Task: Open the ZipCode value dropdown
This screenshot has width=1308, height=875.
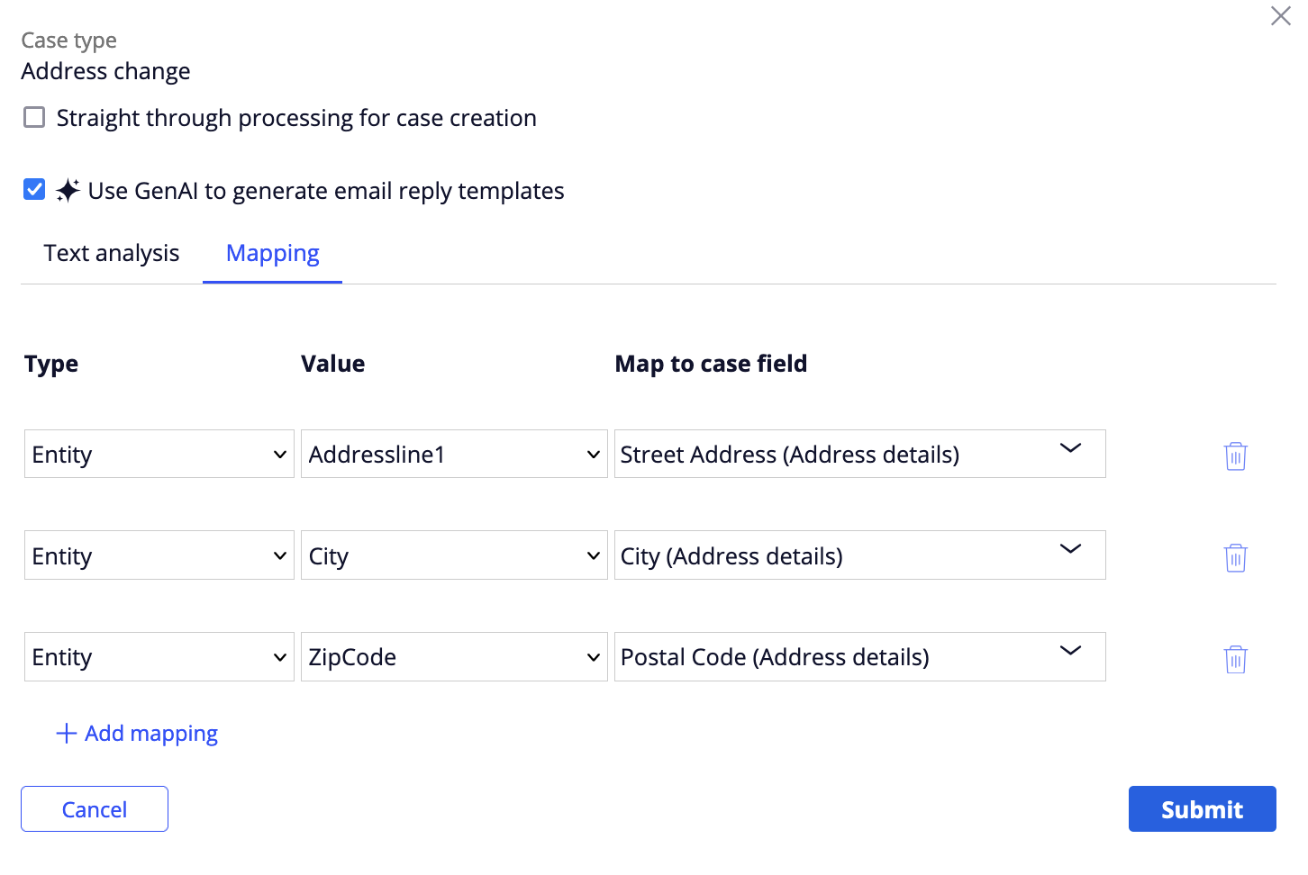Action: (x=454, y=656)
